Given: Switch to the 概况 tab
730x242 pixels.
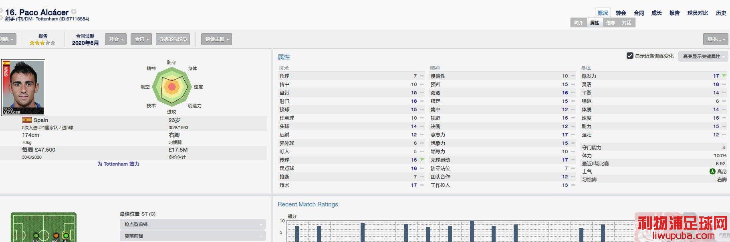Looking at the screenshot, I should click(x=603, y=13).
